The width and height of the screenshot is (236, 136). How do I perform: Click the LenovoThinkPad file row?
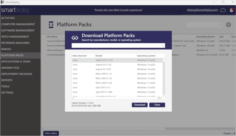[x=56, y=46]
